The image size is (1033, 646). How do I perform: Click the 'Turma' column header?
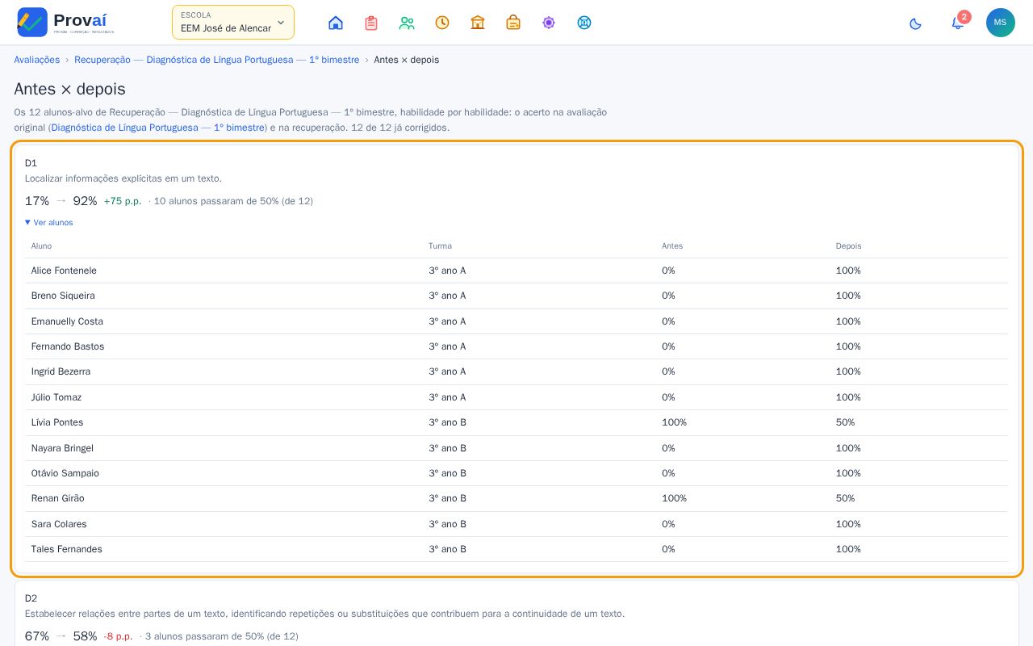440,245
